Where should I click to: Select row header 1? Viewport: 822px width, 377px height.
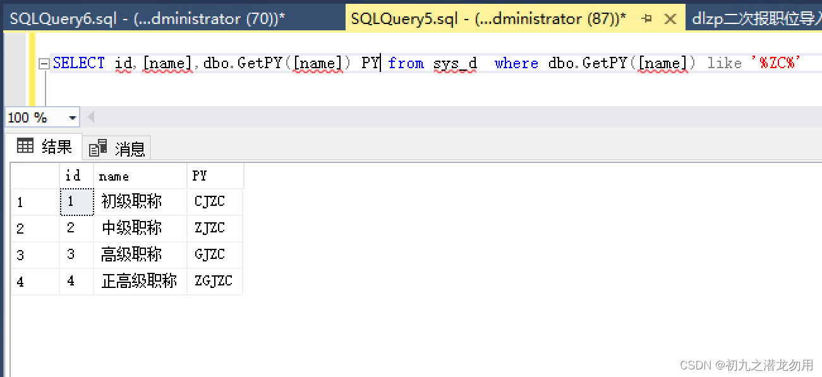coord(35,202)
